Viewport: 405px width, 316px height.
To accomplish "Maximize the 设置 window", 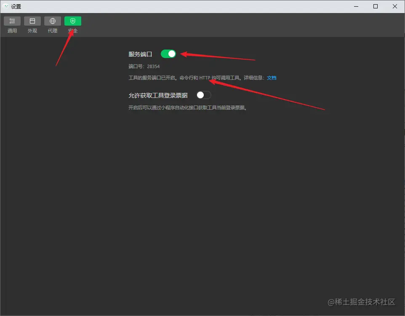I will coord(376,6).
